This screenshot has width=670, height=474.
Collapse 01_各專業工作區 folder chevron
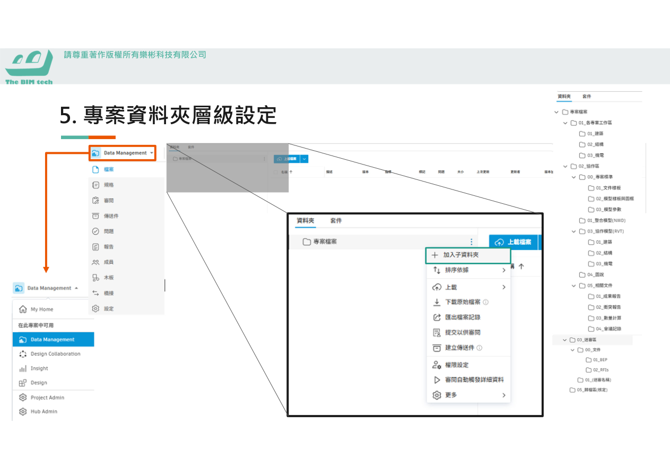click(565, 123)
